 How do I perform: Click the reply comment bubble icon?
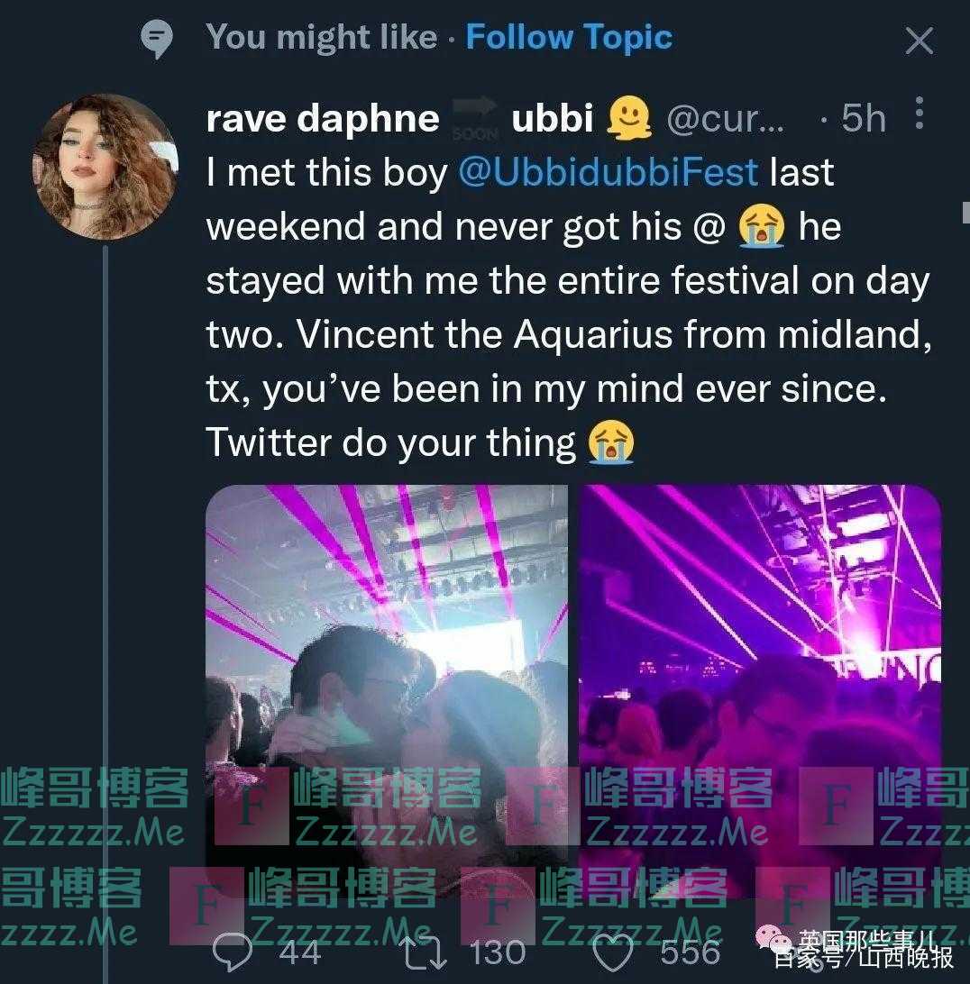pos(233,952)
